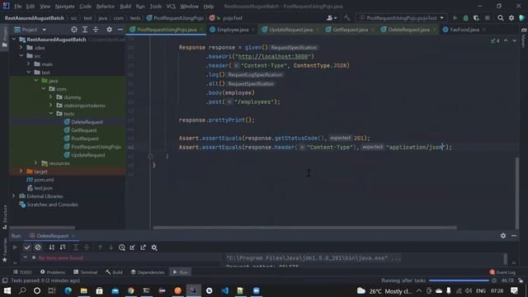Screen dimensions: 528x297
Task: Open Visual Studio Code from taskbar
Action: [x=225, y=290]
